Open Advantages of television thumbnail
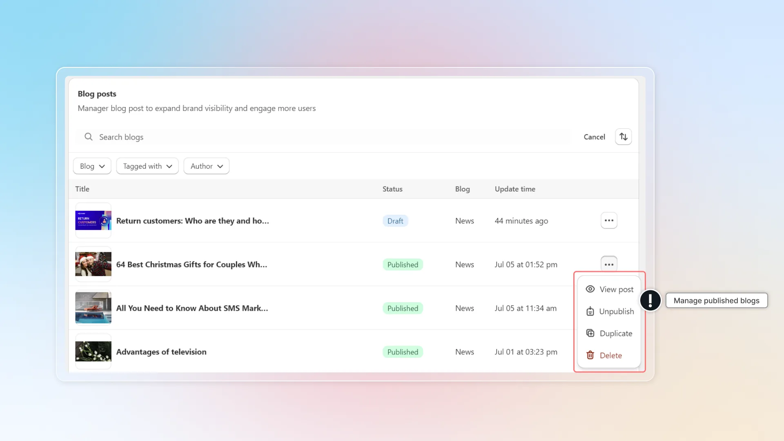The width and height of the screenshot is (784, 441). 93,352
